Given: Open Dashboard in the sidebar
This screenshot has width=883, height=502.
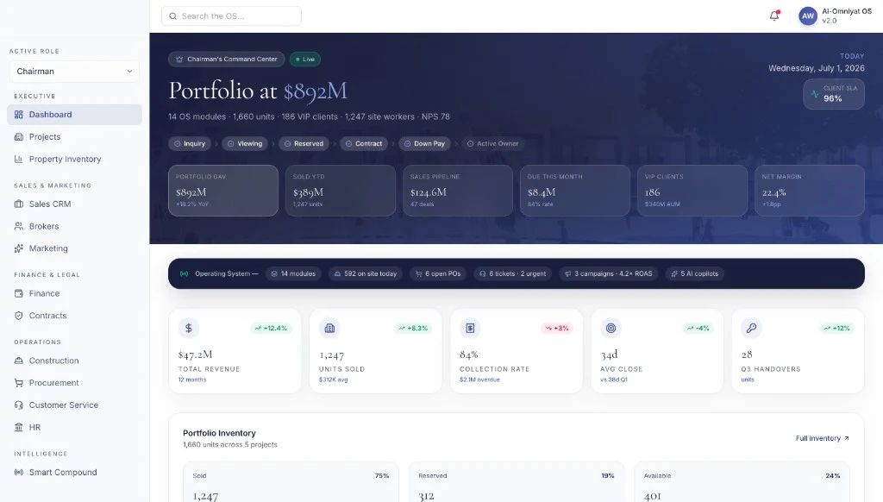Looking at the screenshot, I should [74, 115].
